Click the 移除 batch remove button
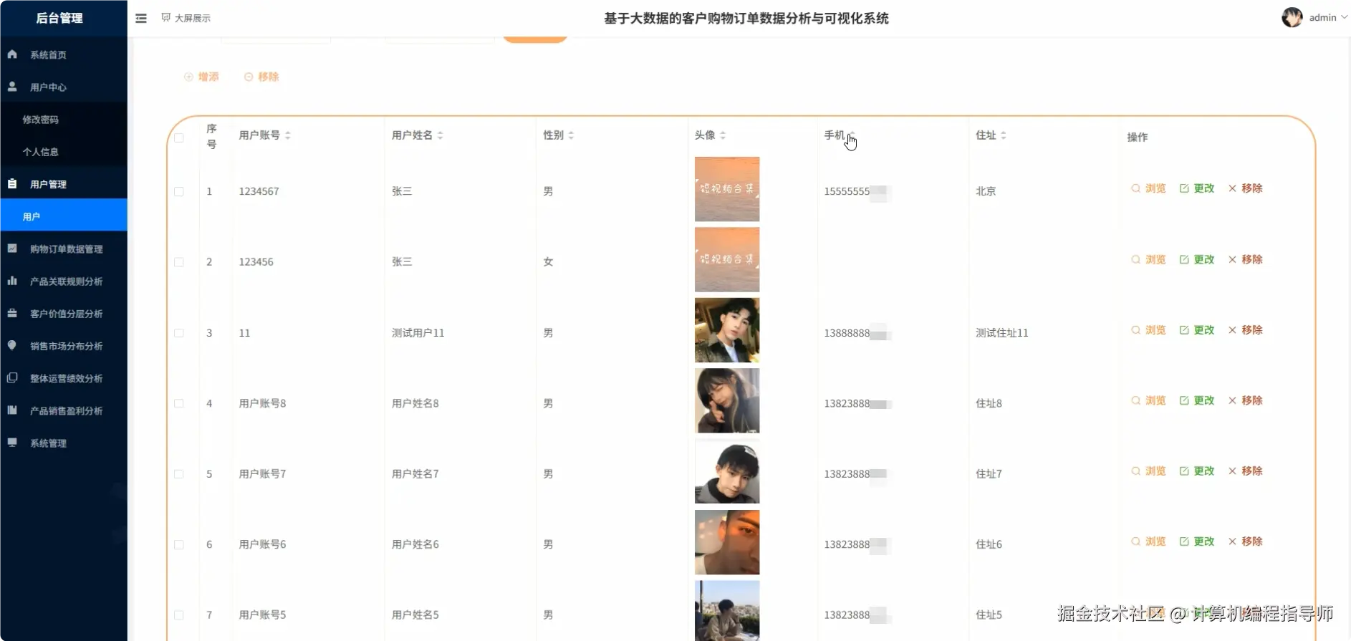This screenshot has height=641, width=1351. tap(261, 77)
